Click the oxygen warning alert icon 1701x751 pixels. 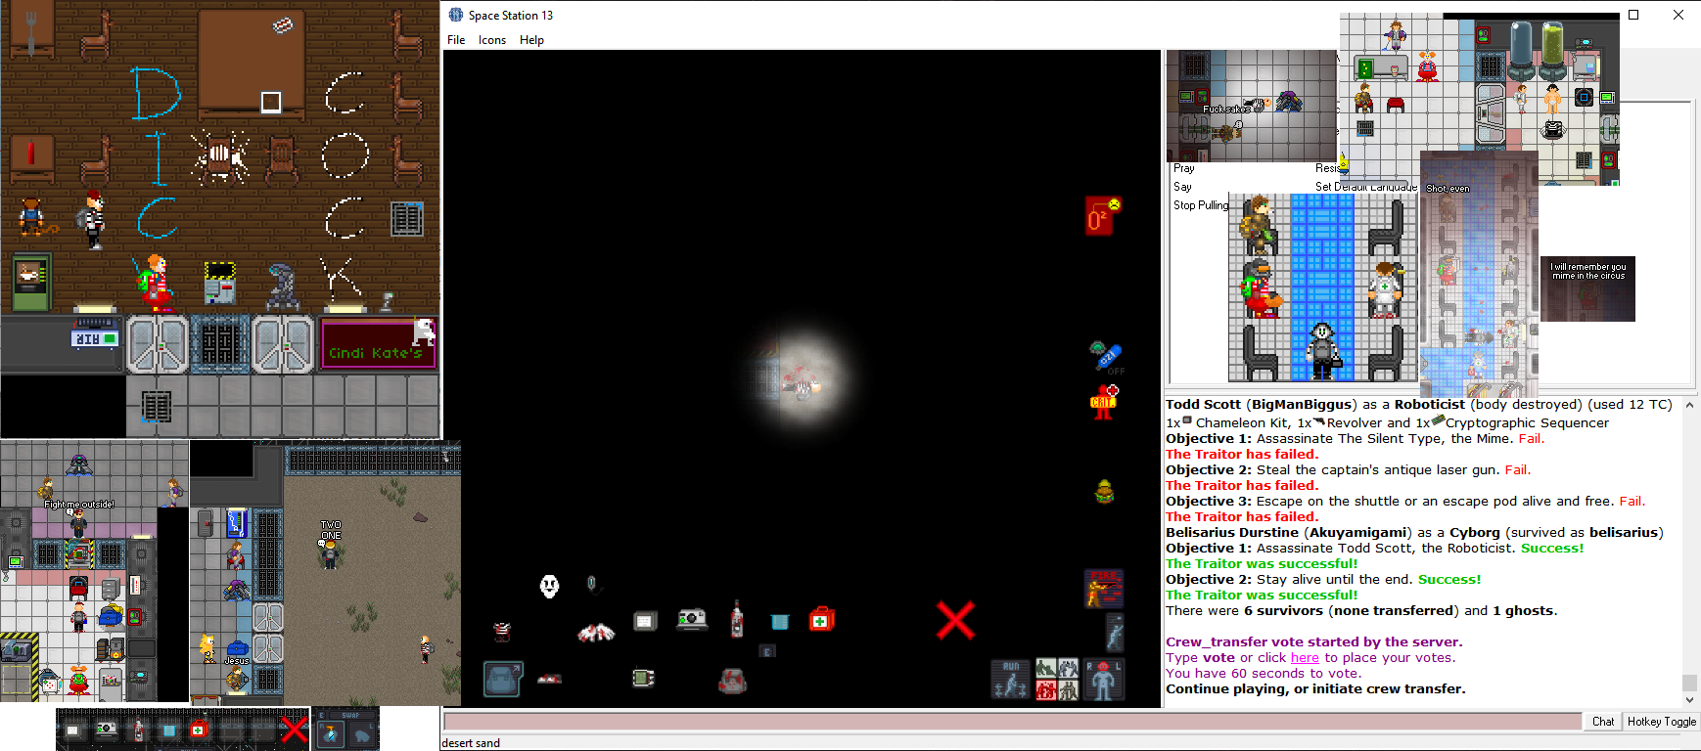[1103, 215]
